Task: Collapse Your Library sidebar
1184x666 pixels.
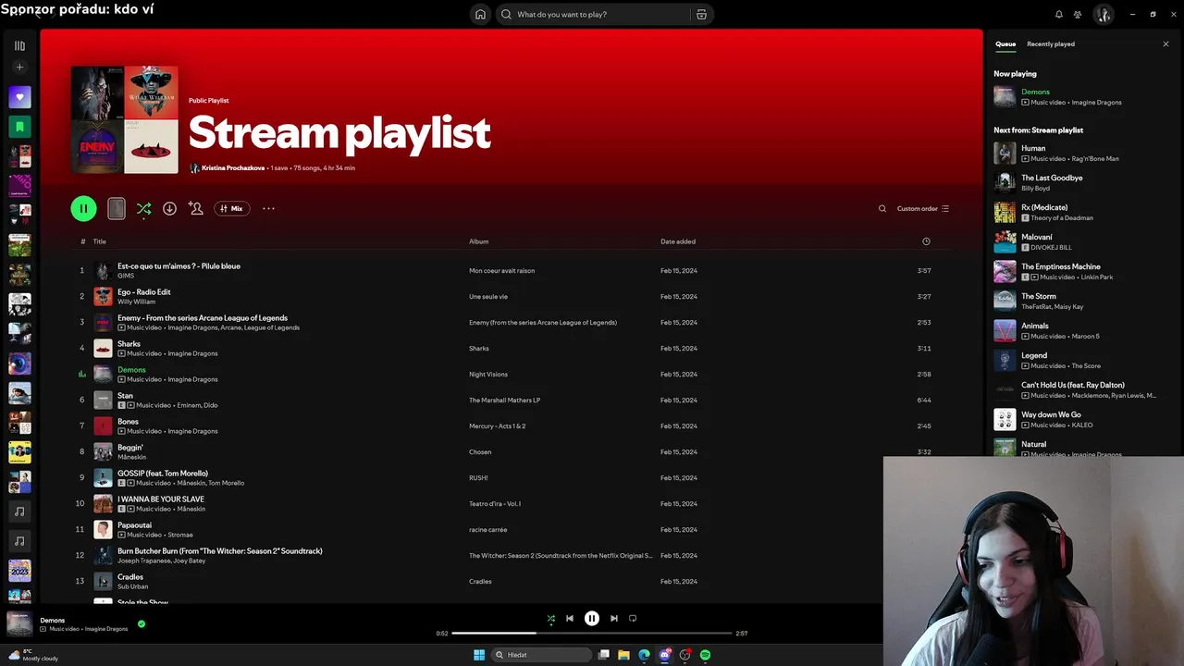Action: tap(19, 45)
